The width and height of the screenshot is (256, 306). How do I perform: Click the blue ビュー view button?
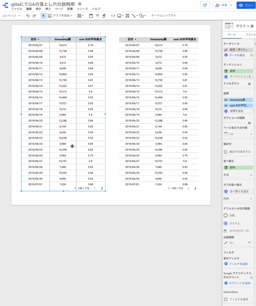pos(246,5)
